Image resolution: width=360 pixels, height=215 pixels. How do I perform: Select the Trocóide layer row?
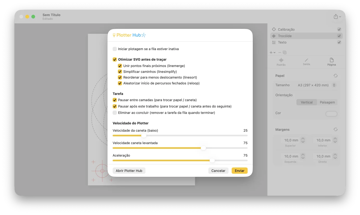(306, 36)
